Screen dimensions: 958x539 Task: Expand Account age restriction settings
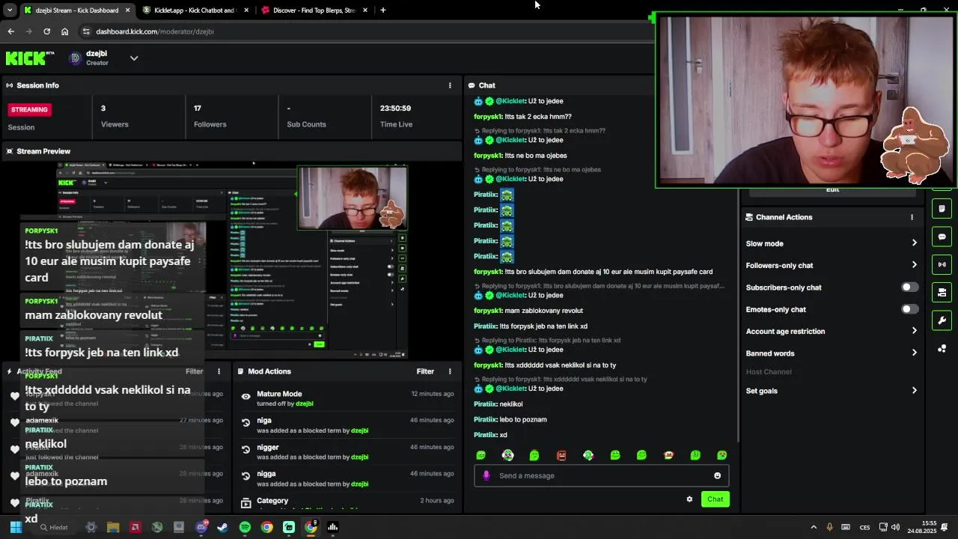[x=914, y=331]
